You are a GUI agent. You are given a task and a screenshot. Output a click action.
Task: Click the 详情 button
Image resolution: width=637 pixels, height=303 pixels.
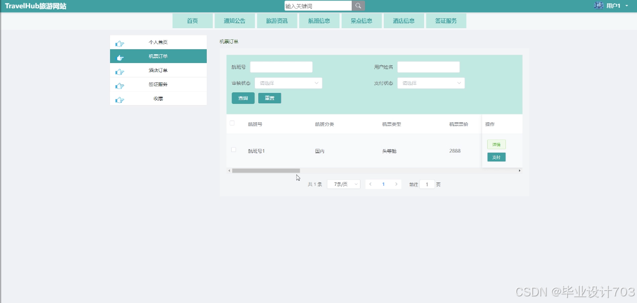click(497, 145)
